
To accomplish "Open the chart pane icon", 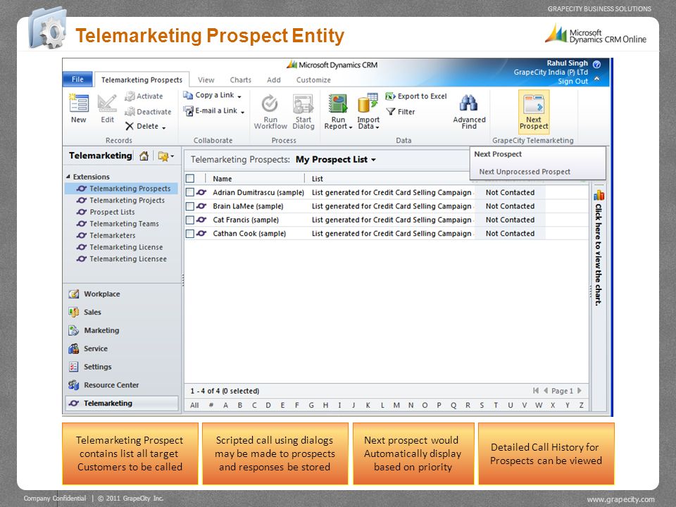I will coord(599,196).
